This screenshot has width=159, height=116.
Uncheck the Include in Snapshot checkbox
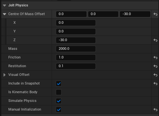[59, 84]
